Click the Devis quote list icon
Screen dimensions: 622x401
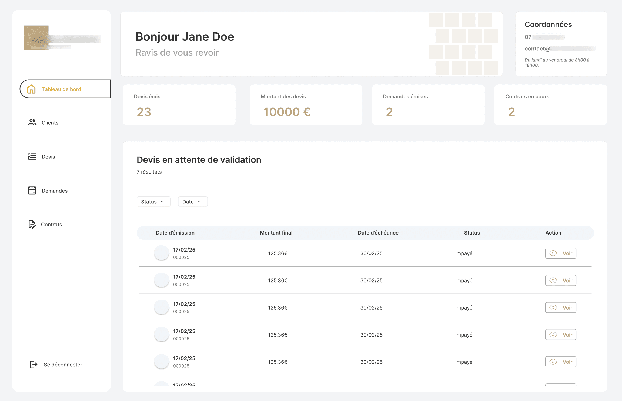click(x=32, y=157)
